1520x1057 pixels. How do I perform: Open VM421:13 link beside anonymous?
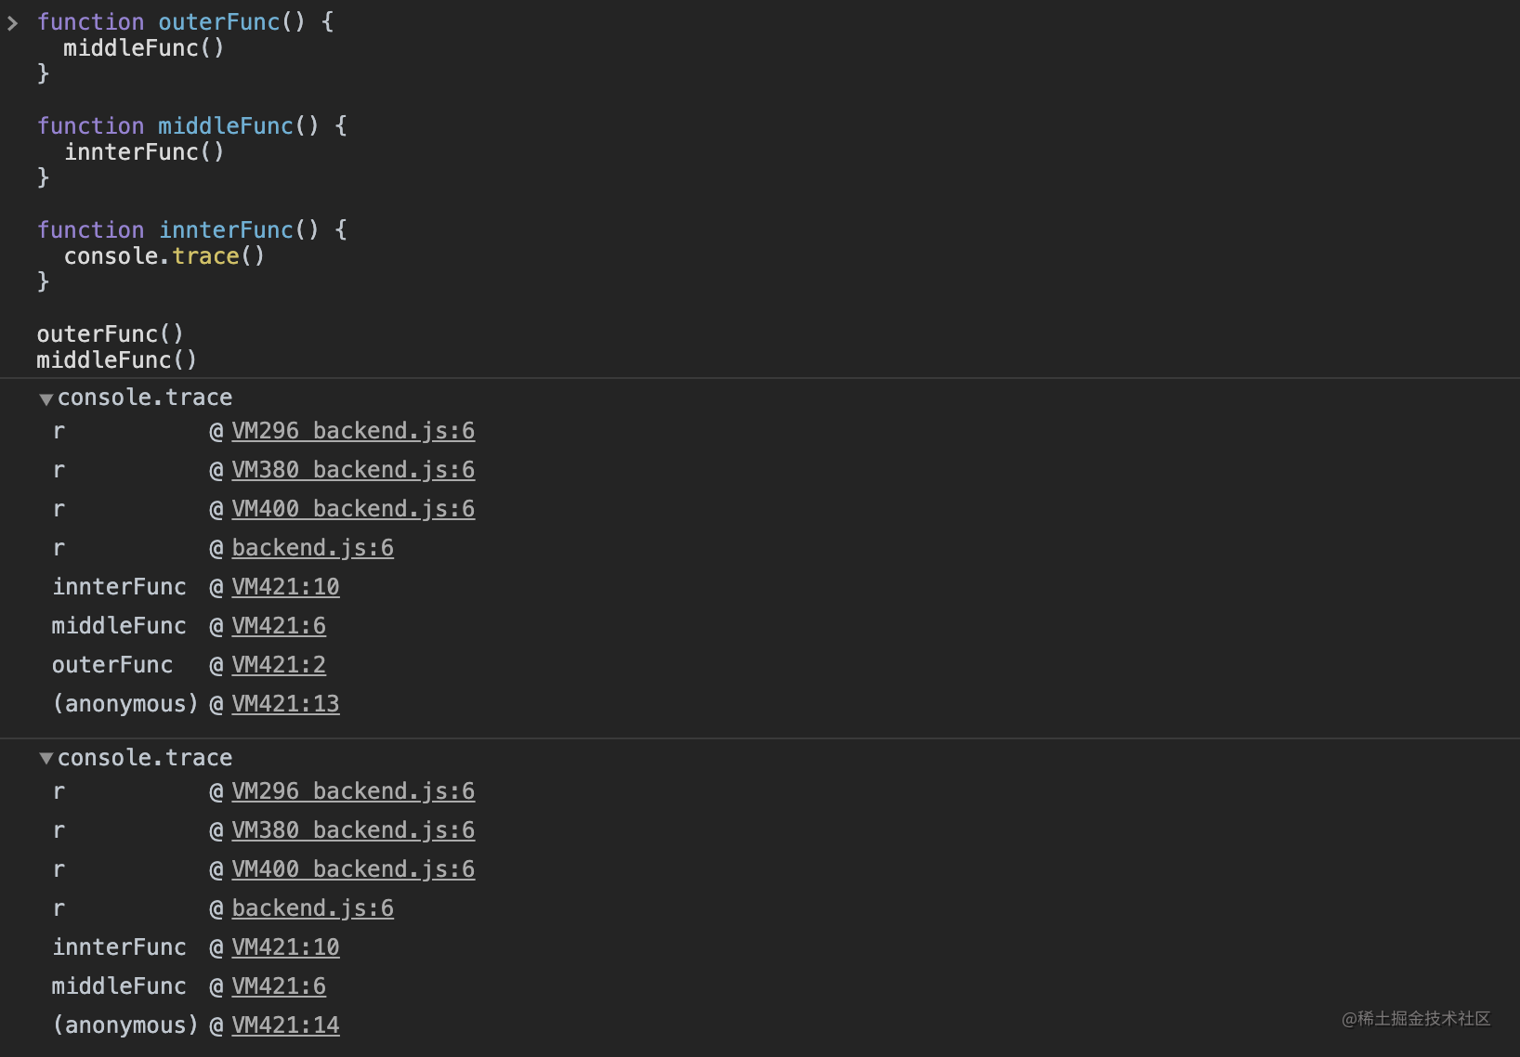pyautogui.click(x=285, y=704)
